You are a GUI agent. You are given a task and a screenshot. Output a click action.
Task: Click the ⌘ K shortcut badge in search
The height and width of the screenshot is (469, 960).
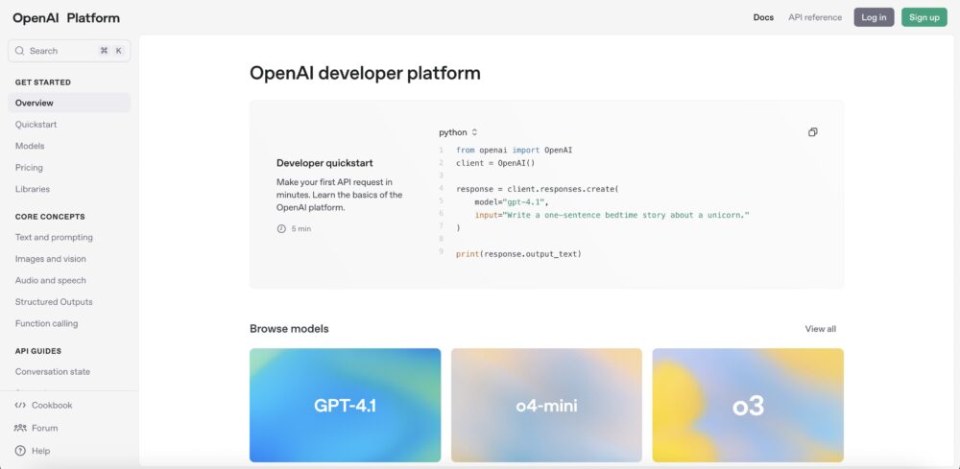111,51
